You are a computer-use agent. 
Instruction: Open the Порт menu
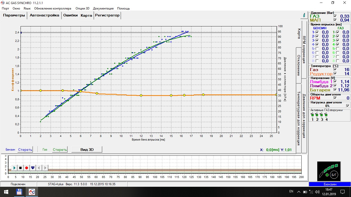pyautogui.click(x=5, y=8)
